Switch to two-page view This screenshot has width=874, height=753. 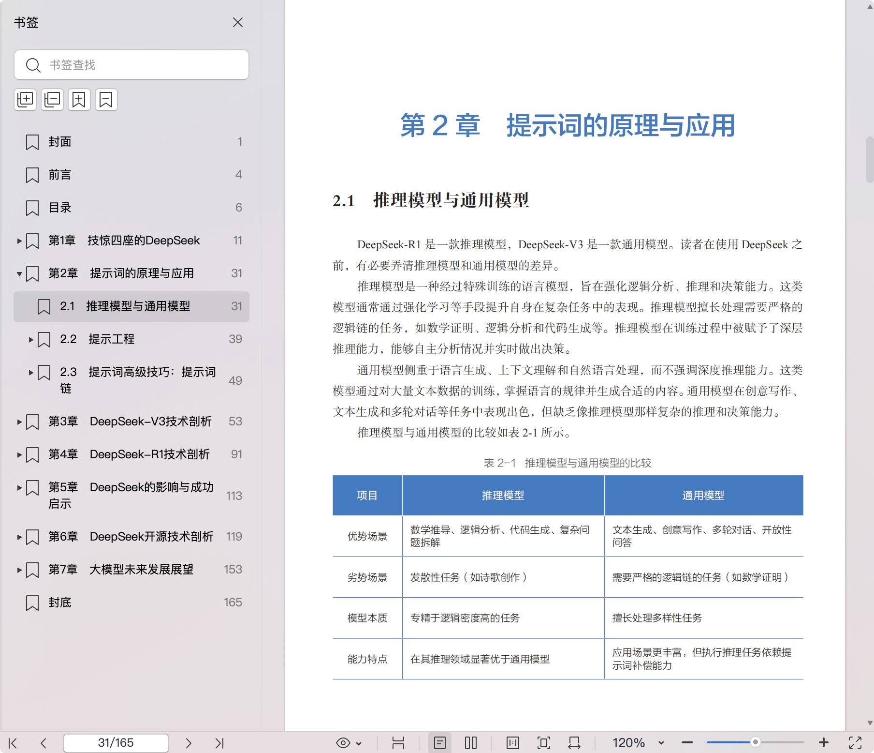click(x=471, y=743)
